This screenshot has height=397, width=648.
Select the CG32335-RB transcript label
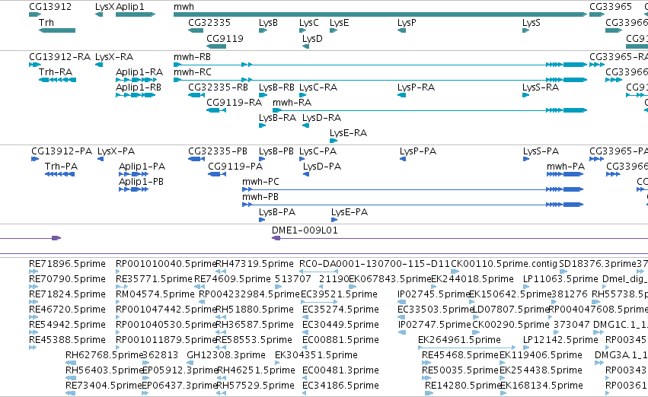tap(218, 87)
